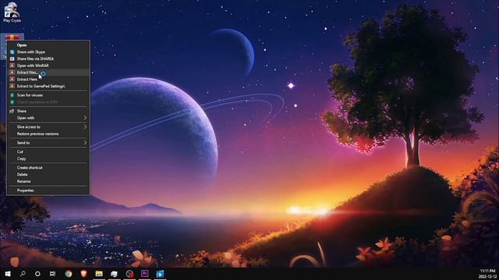Select Extract to GamePad Settings\
Image resolution: width=499 pixels, height=280 pixels.
[x=48, y=86]
